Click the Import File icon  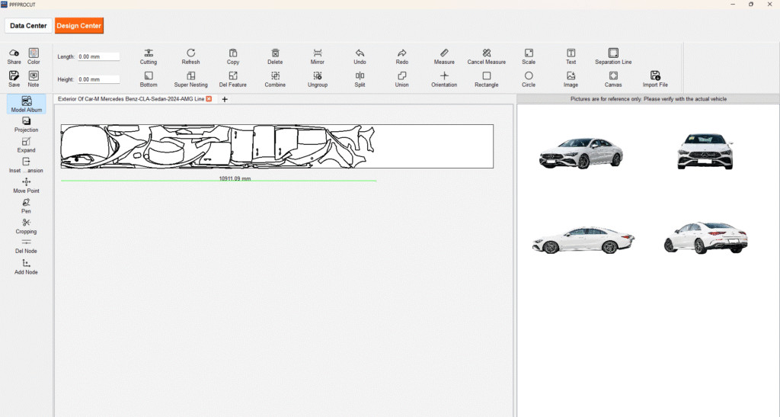tap(655, 76)
